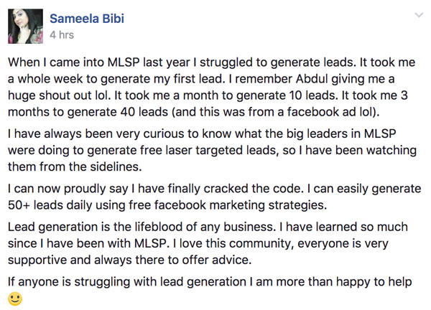431x310 pixels.
Task: Click the word 'community' in the post
Action: pyautogui.click(x=259, y=243)
